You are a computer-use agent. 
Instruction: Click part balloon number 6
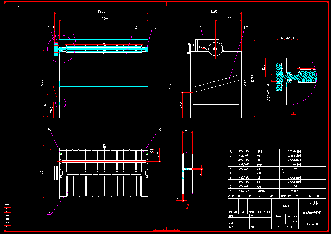(x=49, y=129)
